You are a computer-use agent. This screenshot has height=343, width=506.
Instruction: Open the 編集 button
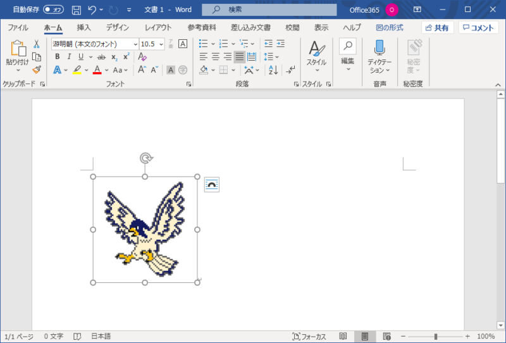348,55
